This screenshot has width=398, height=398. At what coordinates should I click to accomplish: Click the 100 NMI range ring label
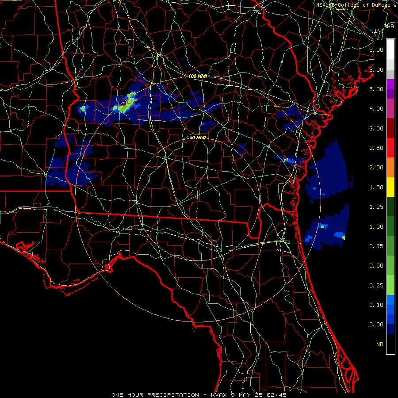coord(198,76)
